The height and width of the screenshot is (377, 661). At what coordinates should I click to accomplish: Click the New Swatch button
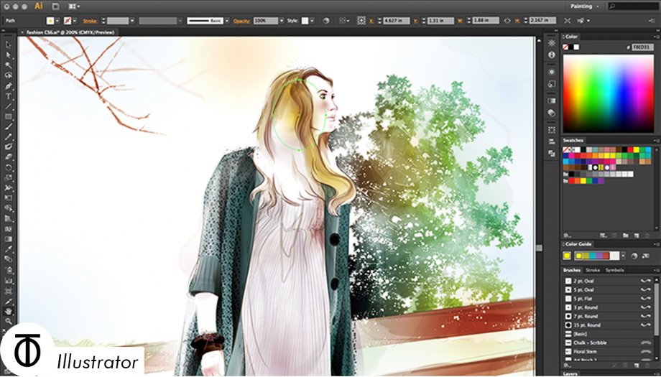tap(636, 236)
